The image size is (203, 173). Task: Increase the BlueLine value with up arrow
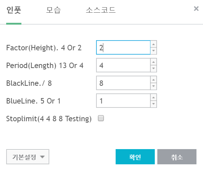tap(154, 97)
